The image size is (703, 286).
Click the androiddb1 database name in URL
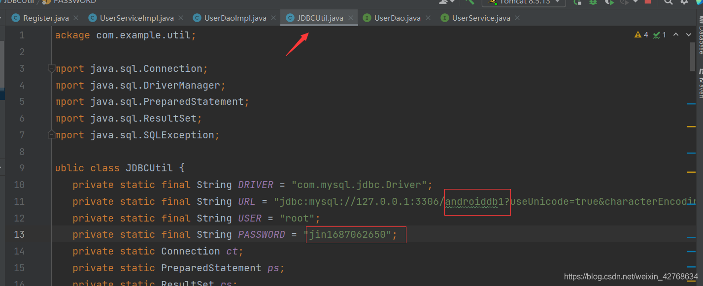(474, 201)
